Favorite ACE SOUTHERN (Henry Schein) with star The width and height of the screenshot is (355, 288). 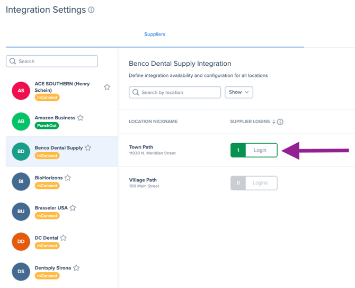107,87
